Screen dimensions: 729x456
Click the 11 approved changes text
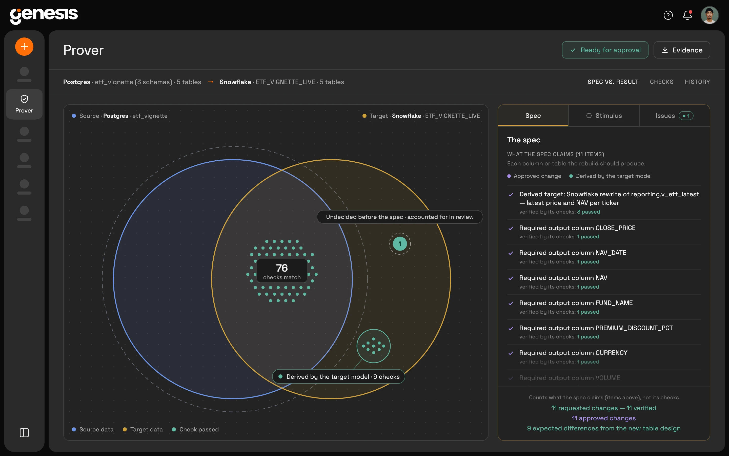[x=604, y=418]
